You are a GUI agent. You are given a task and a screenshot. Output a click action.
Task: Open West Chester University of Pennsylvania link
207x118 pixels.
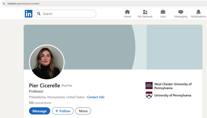pyautogui.click(x=173, y=86)
